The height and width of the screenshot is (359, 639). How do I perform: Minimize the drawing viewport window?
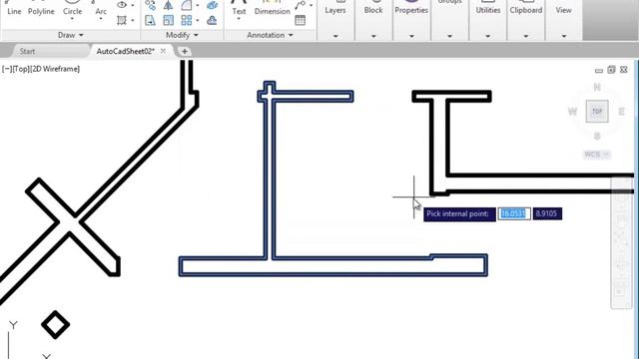tap(599, 71)
